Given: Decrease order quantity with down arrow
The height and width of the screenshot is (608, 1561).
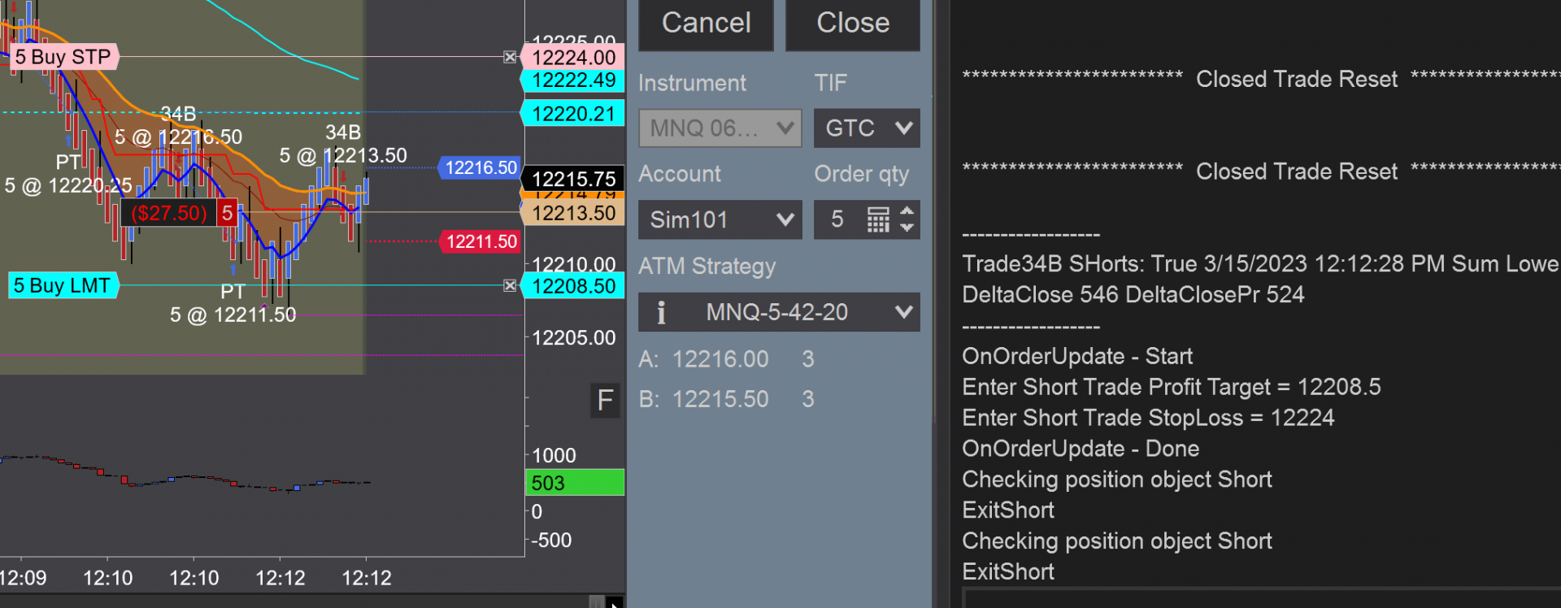Looking at the screenshot, I should point(907,228).
